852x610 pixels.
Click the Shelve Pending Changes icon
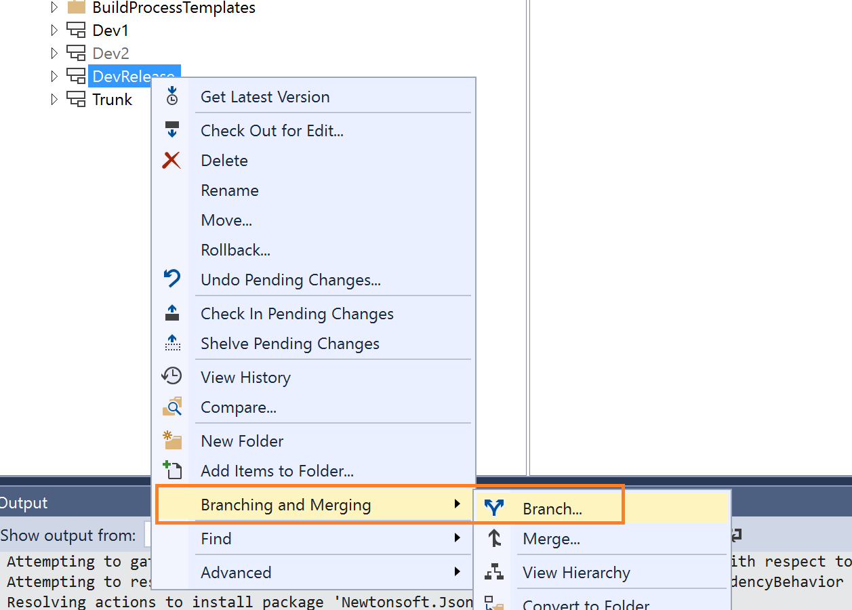172,343
